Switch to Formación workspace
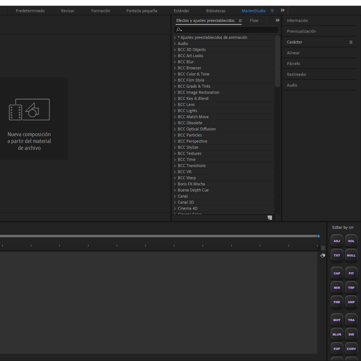This screenshot has height=361, width=361. [x=101, y=11]
